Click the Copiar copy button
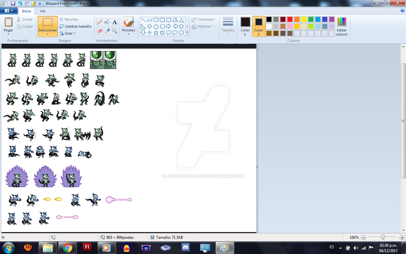Screen dimensions: 406x254 25,27
